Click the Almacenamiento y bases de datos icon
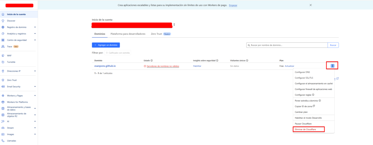Screen dimensions: 373x145 pos(3,108)
